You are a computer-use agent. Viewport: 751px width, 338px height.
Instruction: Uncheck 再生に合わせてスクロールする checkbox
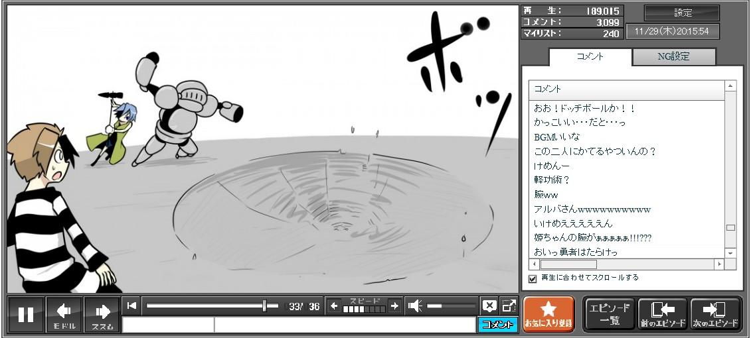click(x=532, y=278)
